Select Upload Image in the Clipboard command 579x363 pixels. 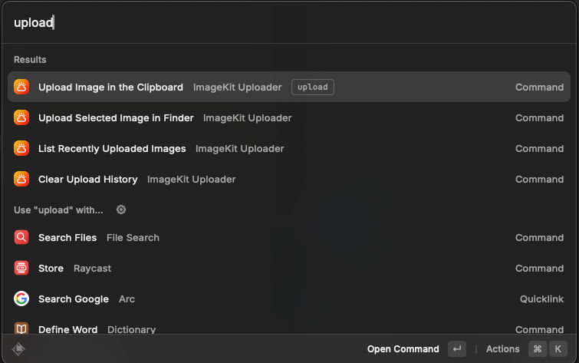click(289, 87)
